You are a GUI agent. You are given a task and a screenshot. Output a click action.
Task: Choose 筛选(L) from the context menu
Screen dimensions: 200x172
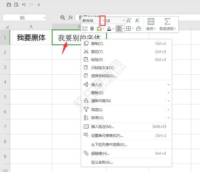(x=123, y=110)
